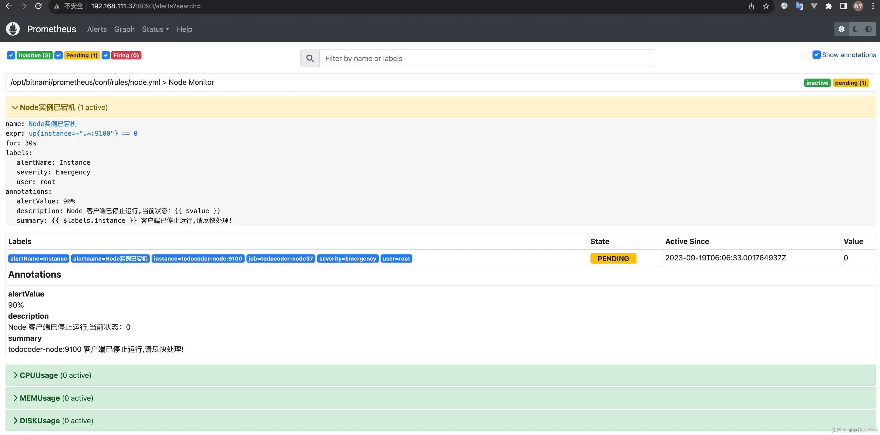Click the browser forward arrow

(23, 6)
